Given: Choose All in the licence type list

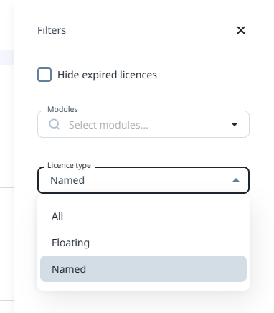Looking at the screenshot, I should tap(143, 216).
